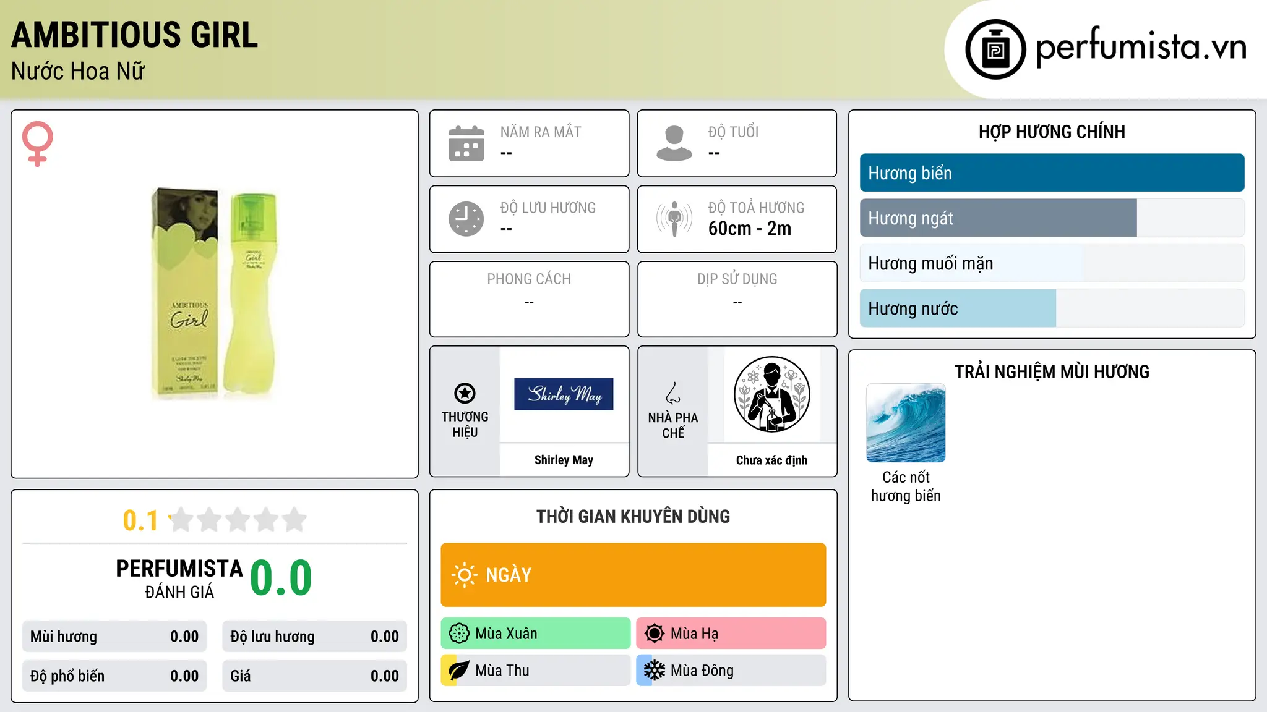
Task: Click the snowflake icon for Mùa Đông
Action: pyautogui.click(x=655, y=671)
